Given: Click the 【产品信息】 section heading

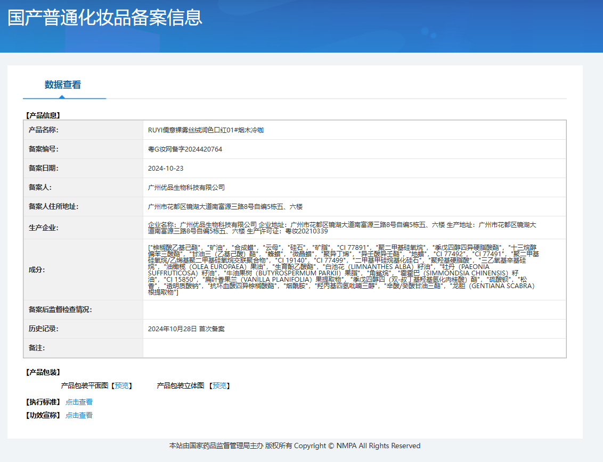Looking at the screenshot, I should [x=44, y=115].
